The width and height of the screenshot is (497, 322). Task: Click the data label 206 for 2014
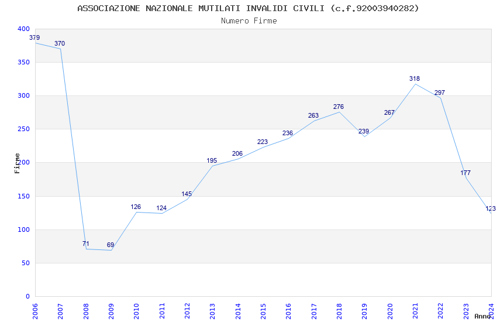[x=237, y=153]
